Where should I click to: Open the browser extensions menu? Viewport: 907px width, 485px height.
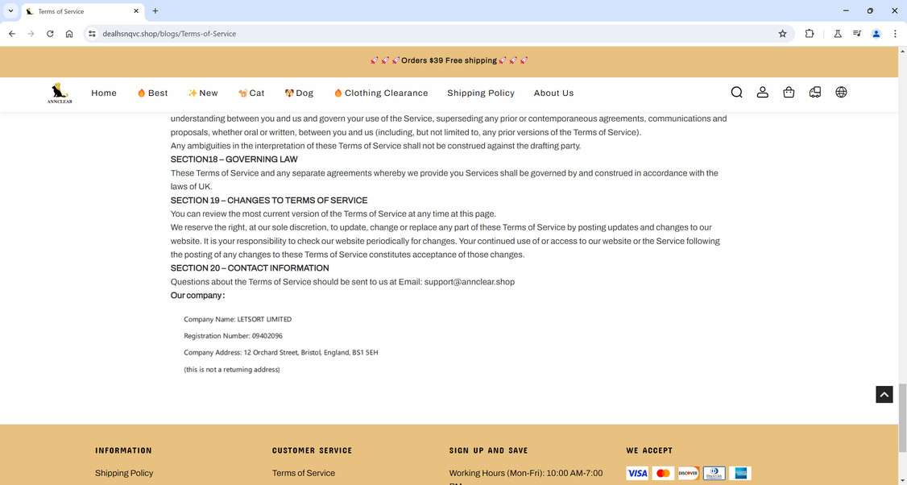(810, 34)
